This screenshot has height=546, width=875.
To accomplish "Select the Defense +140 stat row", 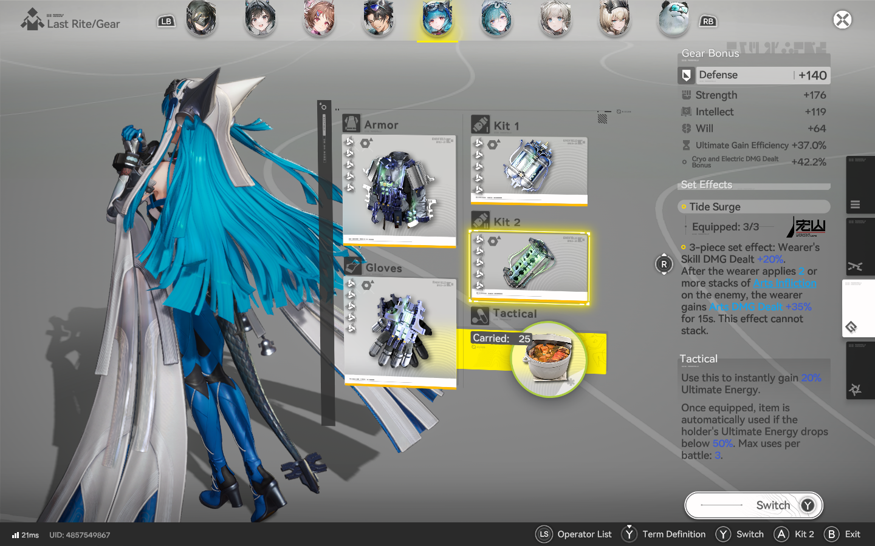I will [x=754, y=75].
